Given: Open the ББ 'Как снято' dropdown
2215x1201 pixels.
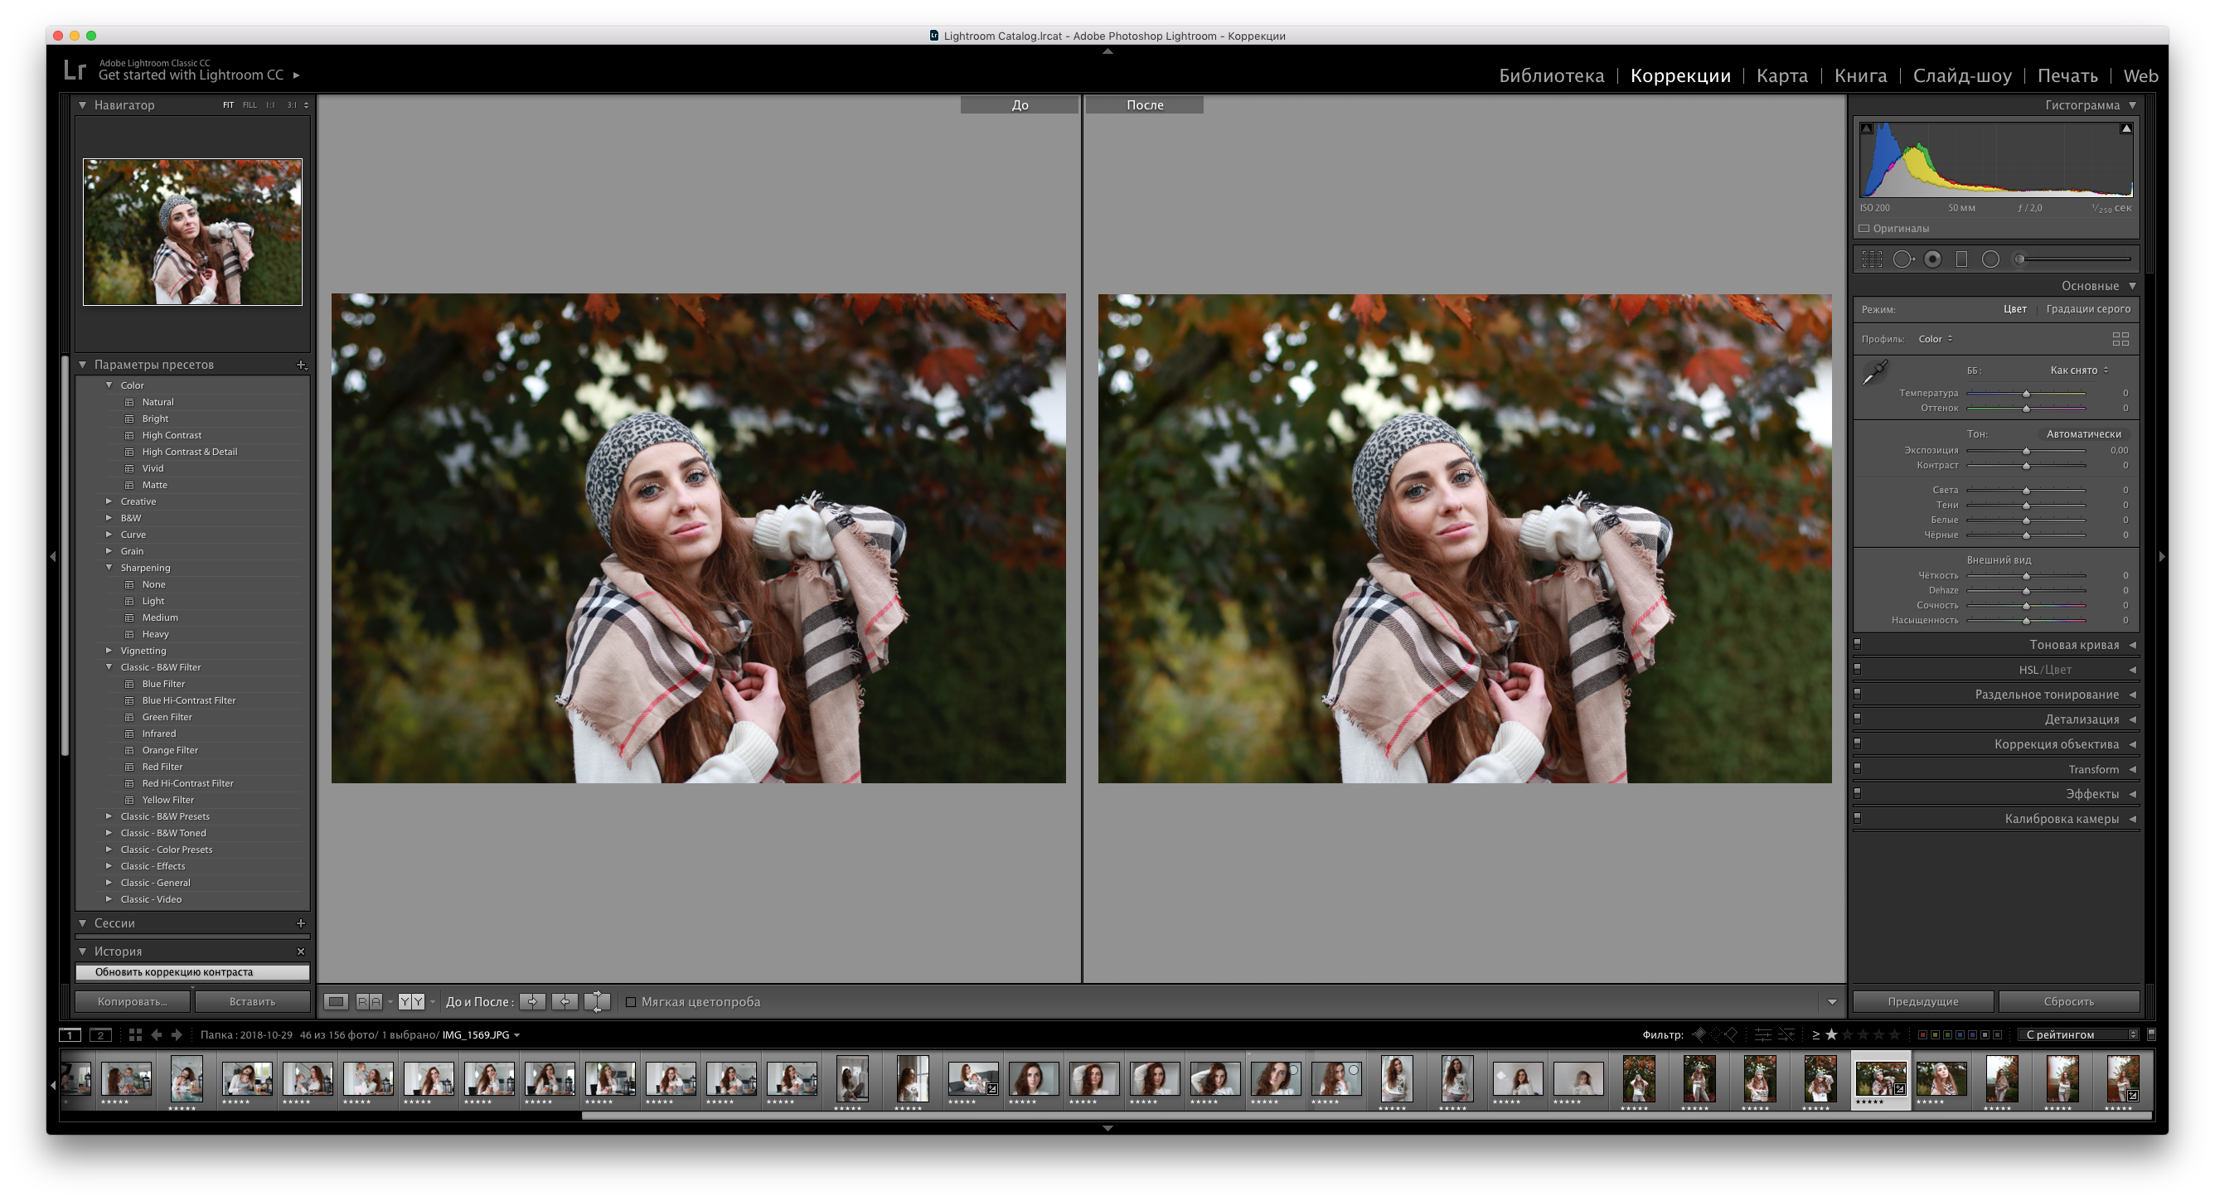Looking at the screenshot, I should click(2078, 370).
